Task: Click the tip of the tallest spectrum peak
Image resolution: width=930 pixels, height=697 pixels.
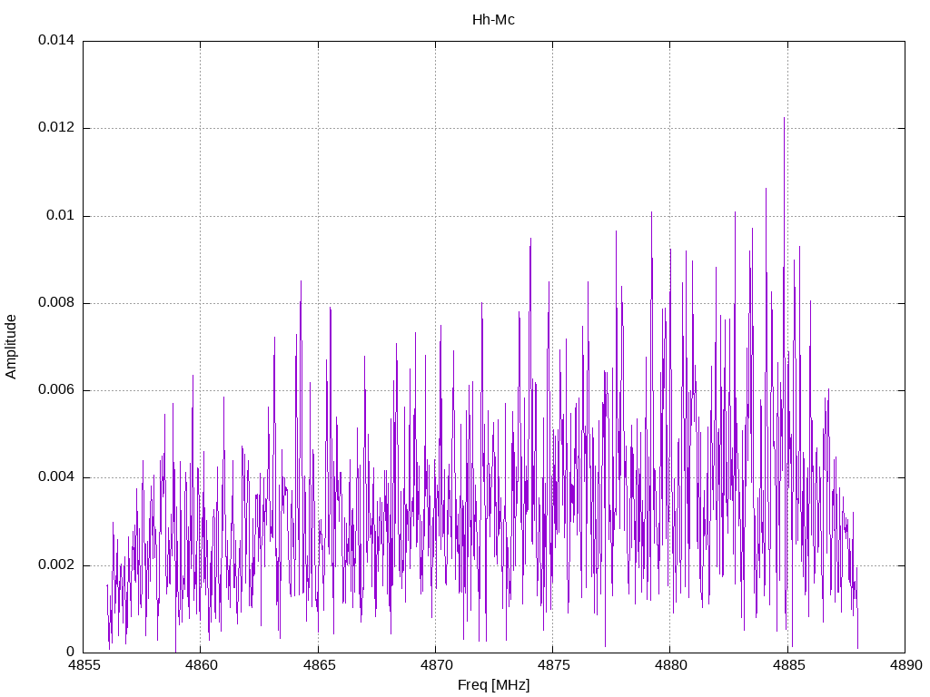Action: pos(784,117)
